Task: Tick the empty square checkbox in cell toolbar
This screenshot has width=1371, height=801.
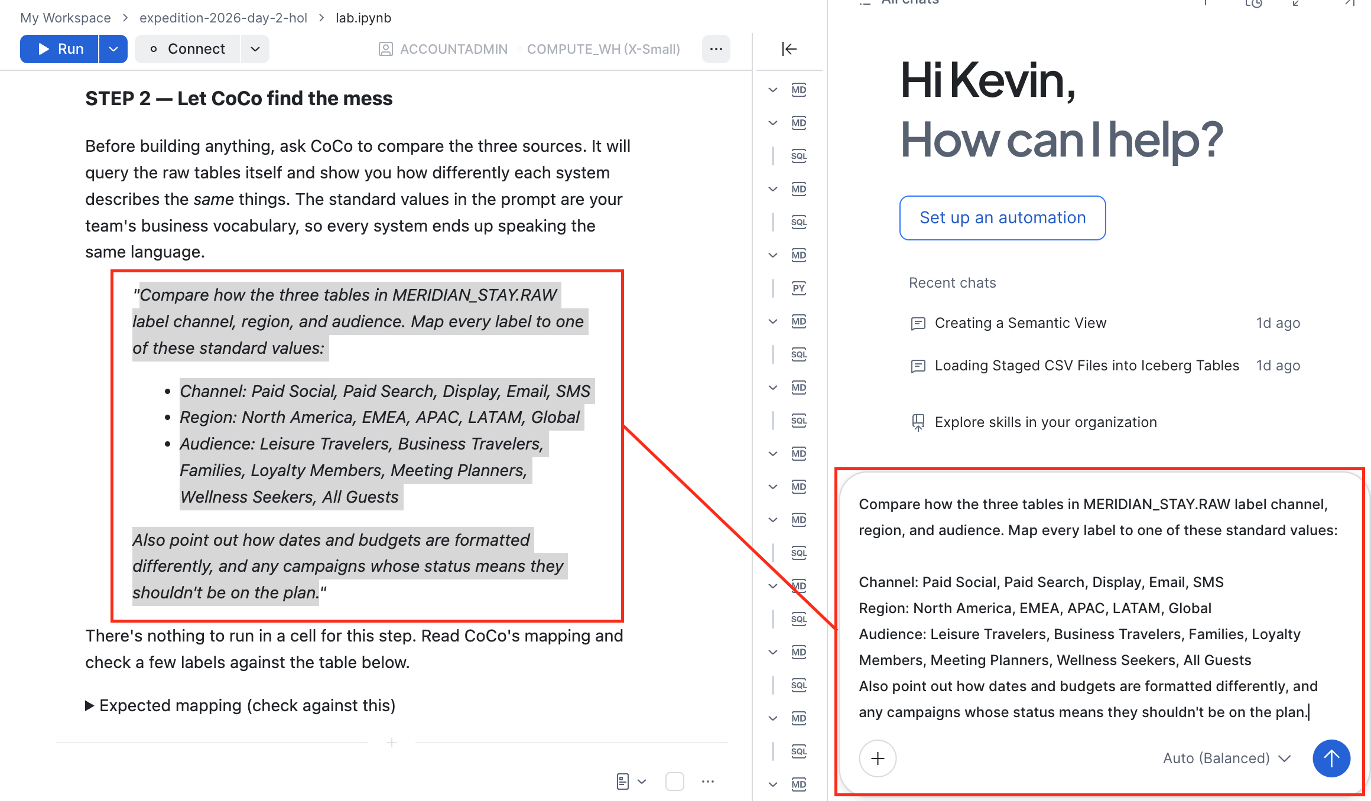Action: pos(674,782)
